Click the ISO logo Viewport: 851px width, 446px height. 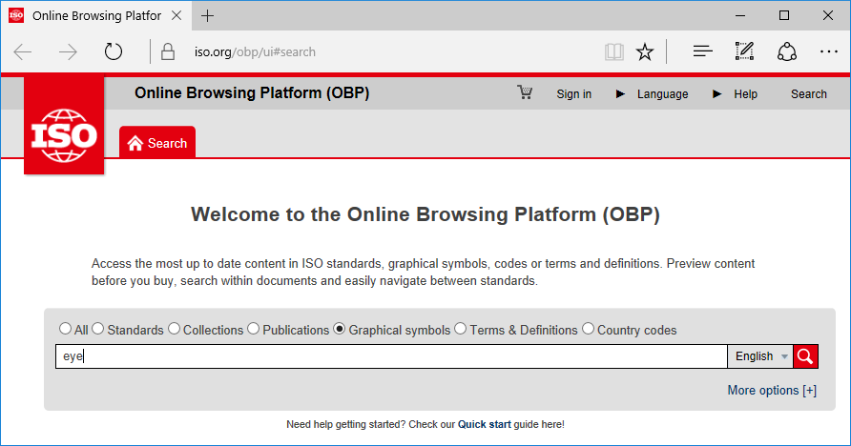coord(64,126)
